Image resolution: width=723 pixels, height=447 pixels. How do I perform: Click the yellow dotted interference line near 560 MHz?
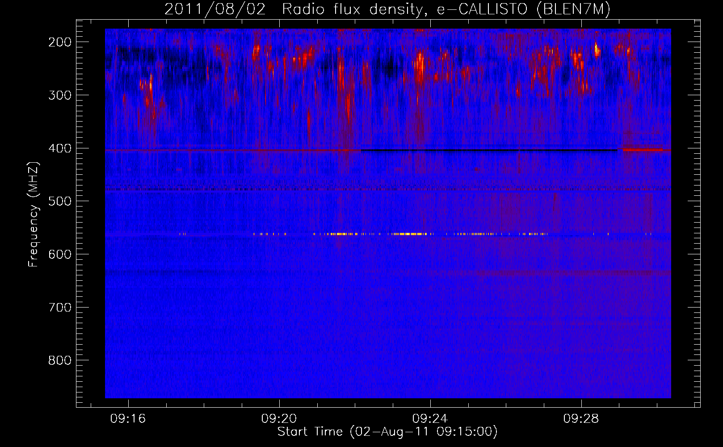click(416, 234)
